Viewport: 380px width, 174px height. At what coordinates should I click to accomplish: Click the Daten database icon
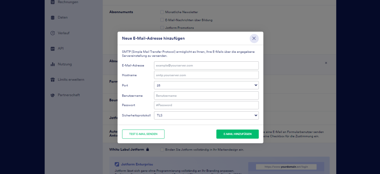[x=53, y=18]
